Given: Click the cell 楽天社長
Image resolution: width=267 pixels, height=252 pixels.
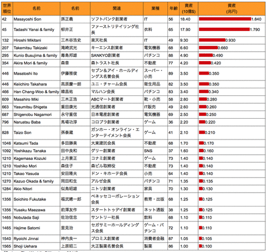Looking at the screenshot, I should click(x=117, y=41).
